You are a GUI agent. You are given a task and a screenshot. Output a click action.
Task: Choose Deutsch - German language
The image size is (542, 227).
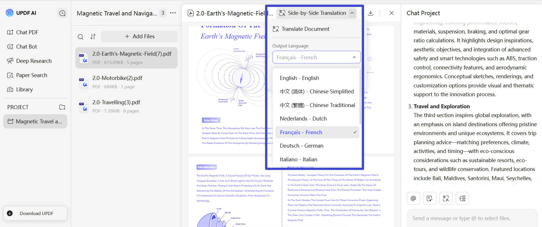pos(317,146)
